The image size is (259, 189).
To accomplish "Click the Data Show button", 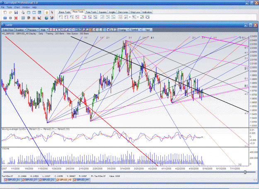I will point(8,30).
